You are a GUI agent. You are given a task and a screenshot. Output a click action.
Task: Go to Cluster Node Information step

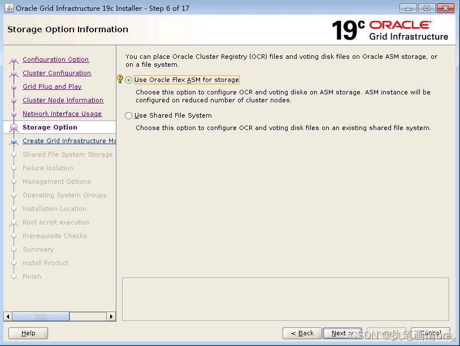pyautogui.click(x=63, y=100)
